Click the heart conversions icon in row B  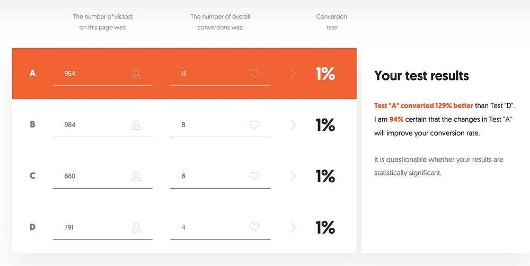(254, 125)
